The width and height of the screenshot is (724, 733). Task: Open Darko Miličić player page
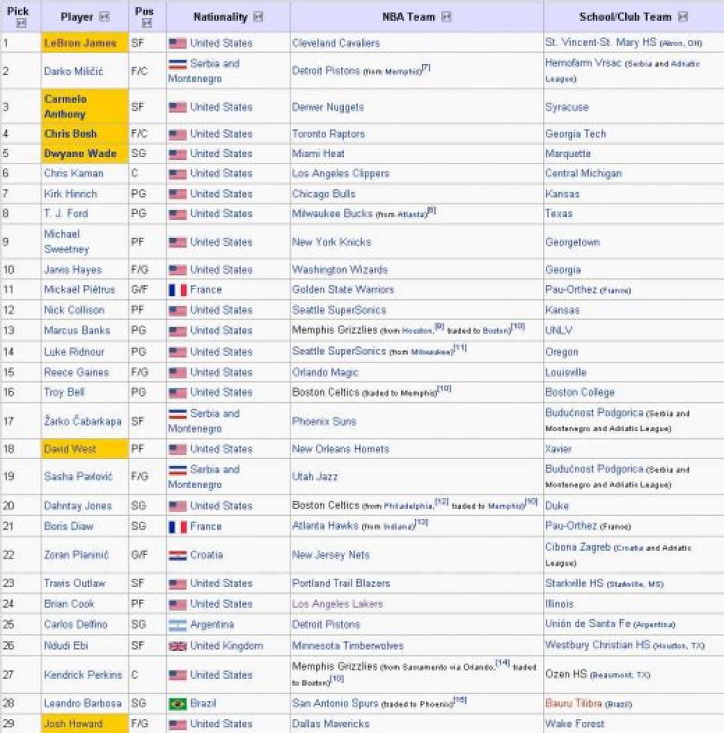(x=74, y=71)
